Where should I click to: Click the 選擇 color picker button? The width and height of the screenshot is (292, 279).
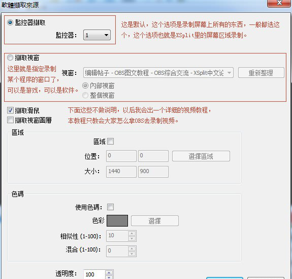(155, 221)
